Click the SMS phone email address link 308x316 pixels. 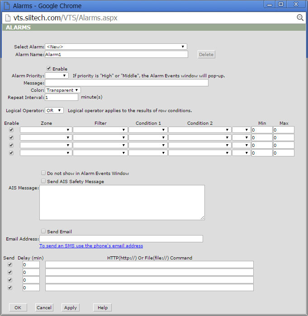click(x=91, y=246)
